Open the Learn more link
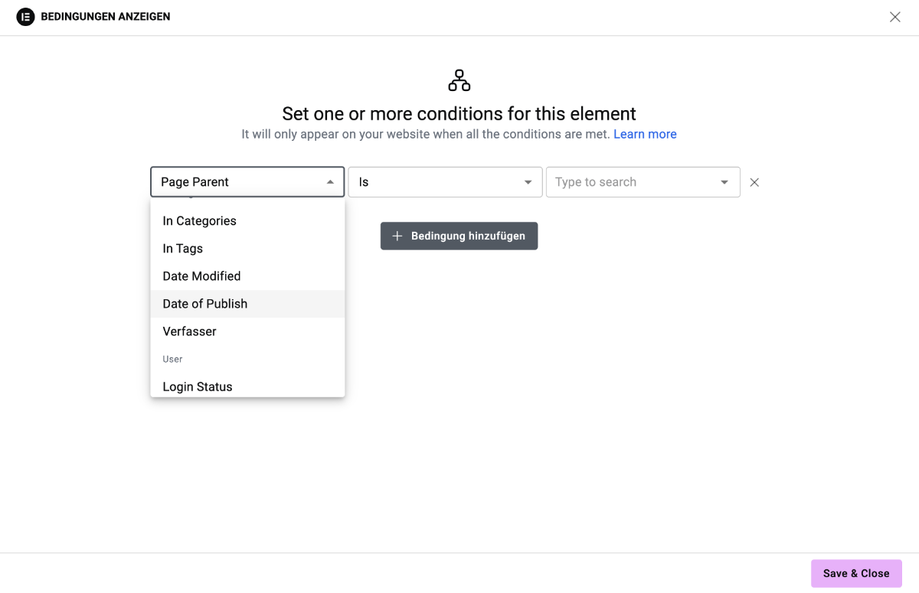 tap(645, 134)
